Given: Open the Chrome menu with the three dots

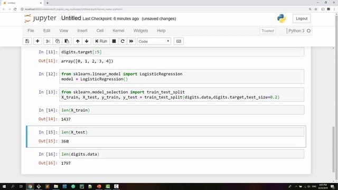Looking at the screenshot, I should [334, 9].
